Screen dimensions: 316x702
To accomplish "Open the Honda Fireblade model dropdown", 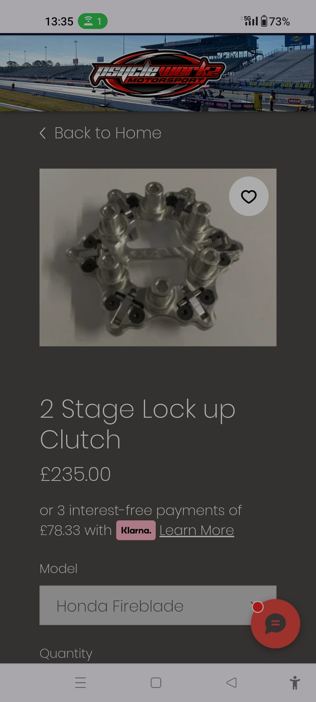I will click(x=158, y=605).
